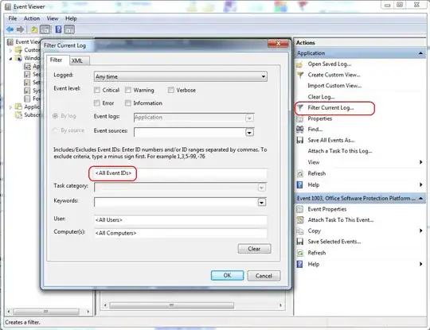The height and width of the screenshot is (330, 430).
Task: Click the Help question-mark toolbar icon
Action: 58,29
